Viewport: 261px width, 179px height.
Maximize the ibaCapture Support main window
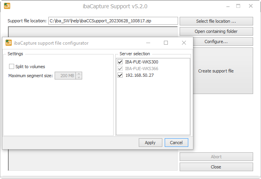point(238,6)
